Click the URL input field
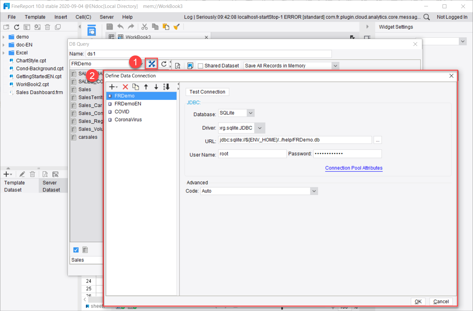The image size is (473, 311). click(x=295, y=140)
